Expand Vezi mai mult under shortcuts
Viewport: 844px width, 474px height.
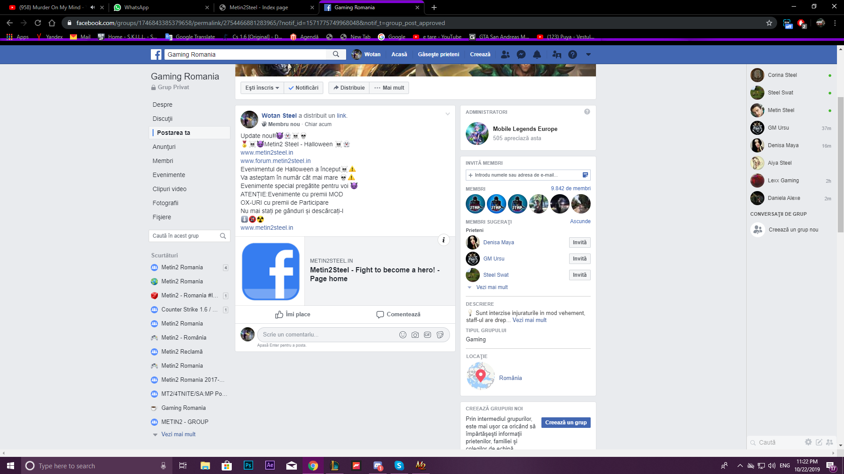pyautogui.click(x=178, y=434)
